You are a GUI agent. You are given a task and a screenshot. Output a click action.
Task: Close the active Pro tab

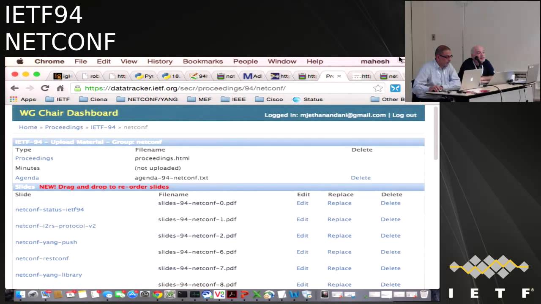[x=339, y=76]
